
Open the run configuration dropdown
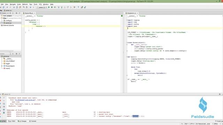(x=42, y=7)
